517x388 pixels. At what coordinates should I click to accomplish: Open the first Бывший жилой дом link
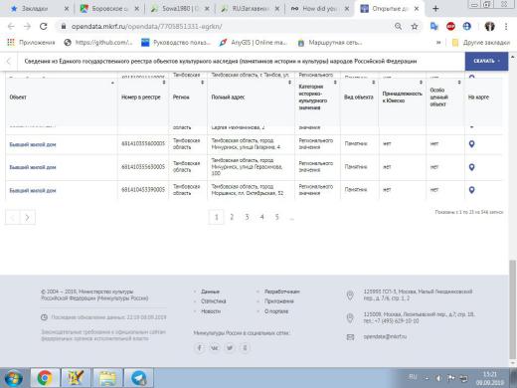[33, 144]
